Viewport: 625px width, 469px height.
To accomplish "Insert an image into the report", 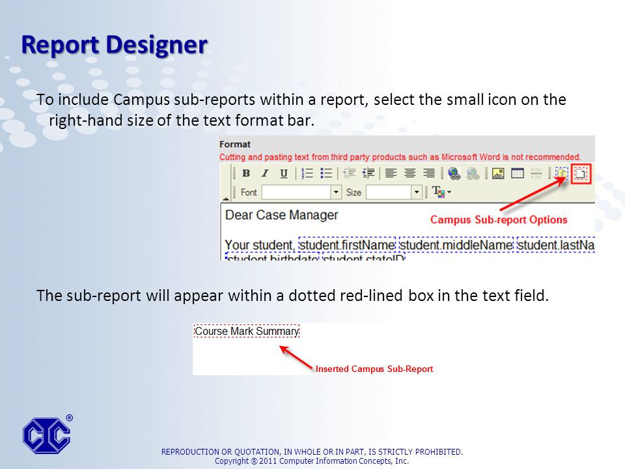I will point(498,173).
